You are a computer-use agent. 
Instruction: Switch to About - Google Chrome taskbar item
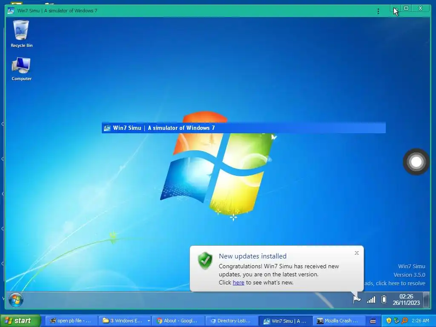[178, 321]
